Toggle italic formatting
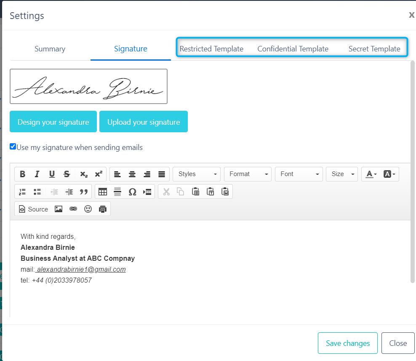 tap(37, 174)
